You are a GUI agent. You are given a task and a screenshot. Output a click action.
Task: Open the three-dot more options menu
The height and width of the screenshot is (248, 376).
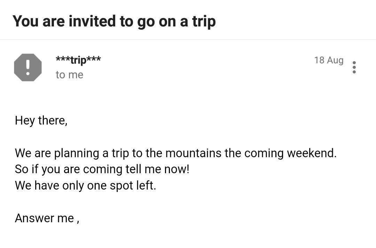pyautogui.click(x=354, y=67)
